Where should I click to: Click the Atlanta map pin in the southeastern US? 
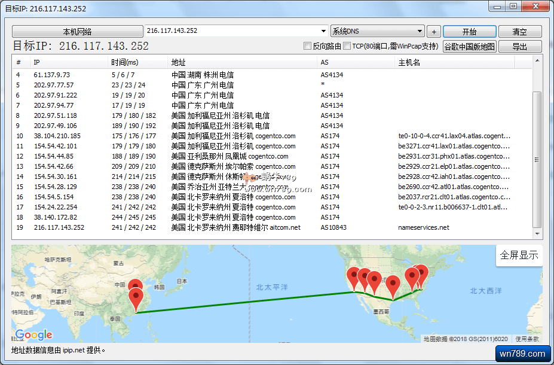pos(412,278)
